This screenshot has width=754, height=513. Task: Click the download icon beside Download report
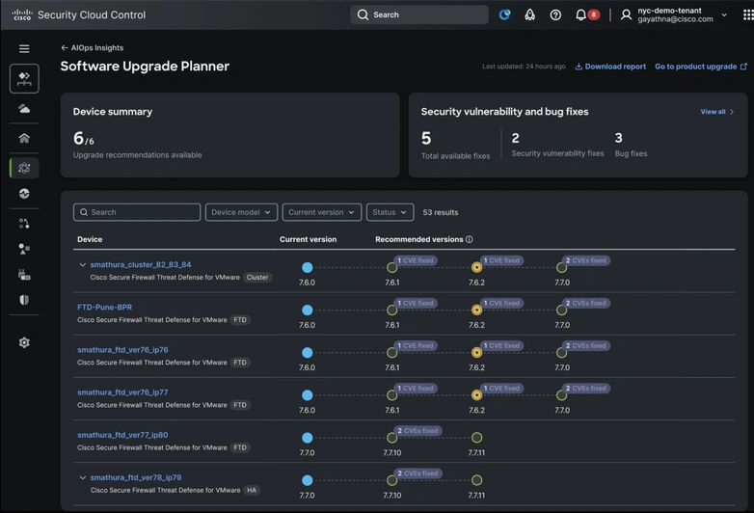click(x=579, y=67)
